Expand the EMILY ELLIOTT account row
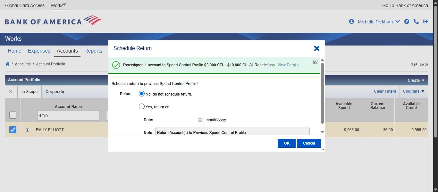This screenshot has width=438, height=192. tap(27, 130)
